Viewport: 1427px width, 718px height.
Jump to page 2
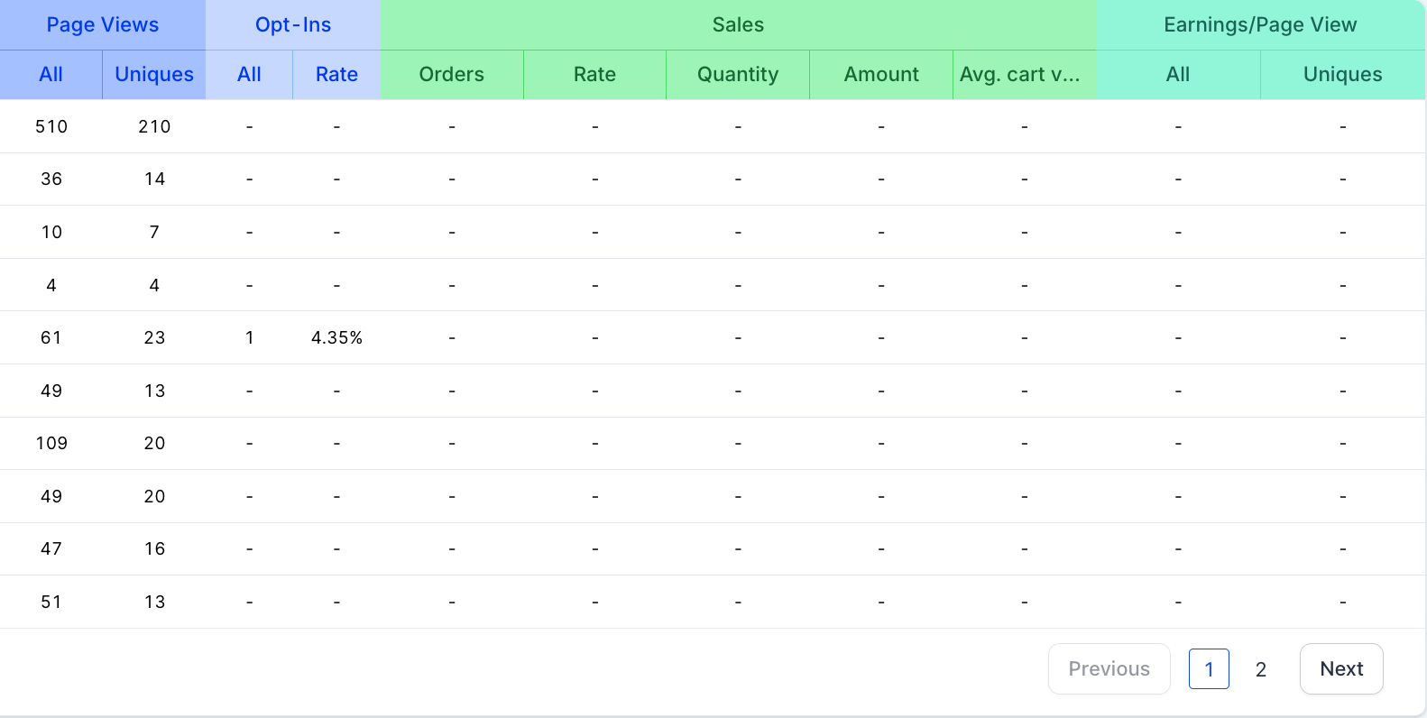[x=1261, y=669]
